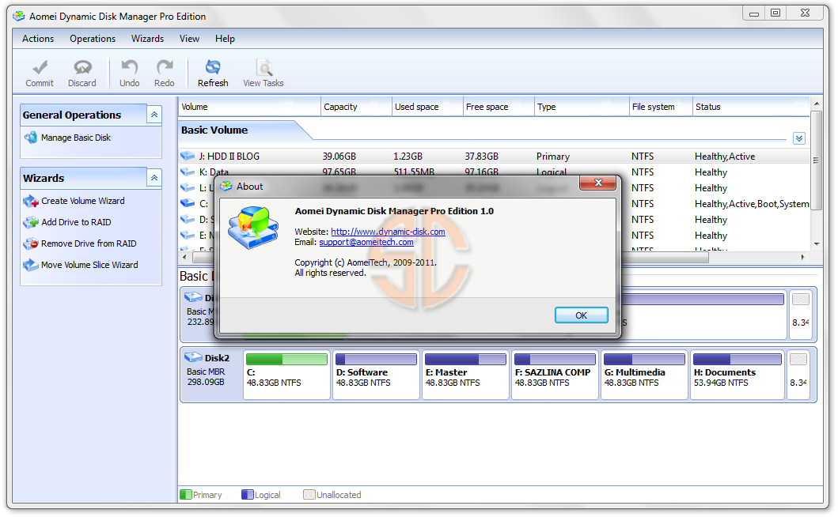This screenshot has height=517, width=838.
Task: Select D: Software partition block
Action: 376,375
